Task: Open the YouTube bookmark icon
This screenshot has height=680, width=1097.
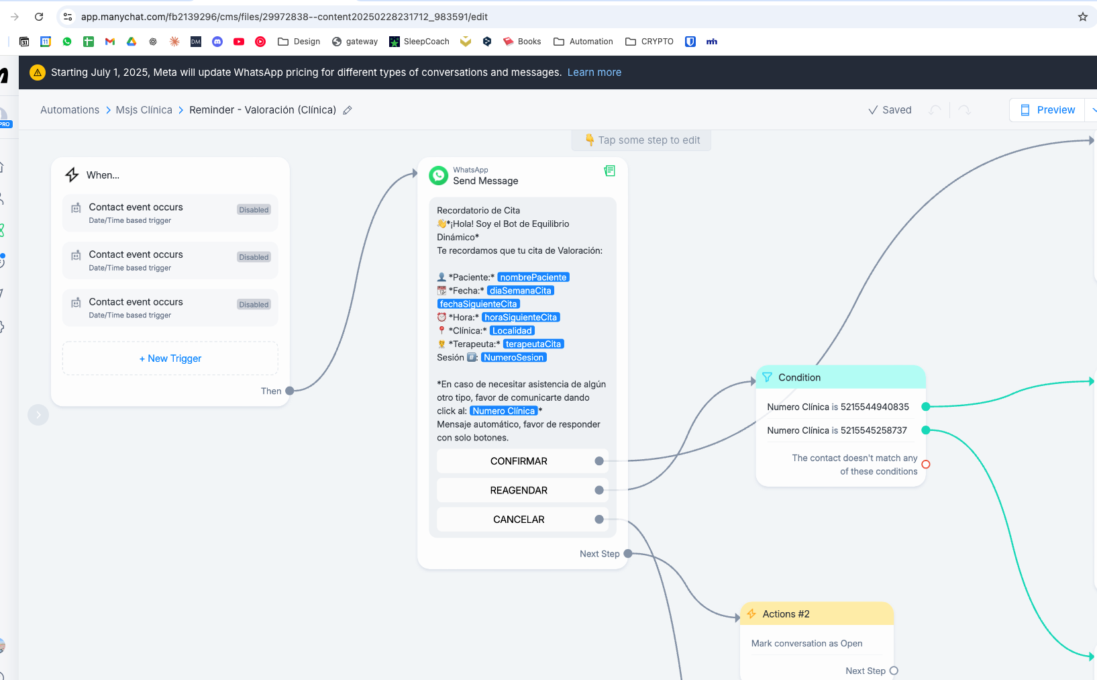Action: (239, 42)
